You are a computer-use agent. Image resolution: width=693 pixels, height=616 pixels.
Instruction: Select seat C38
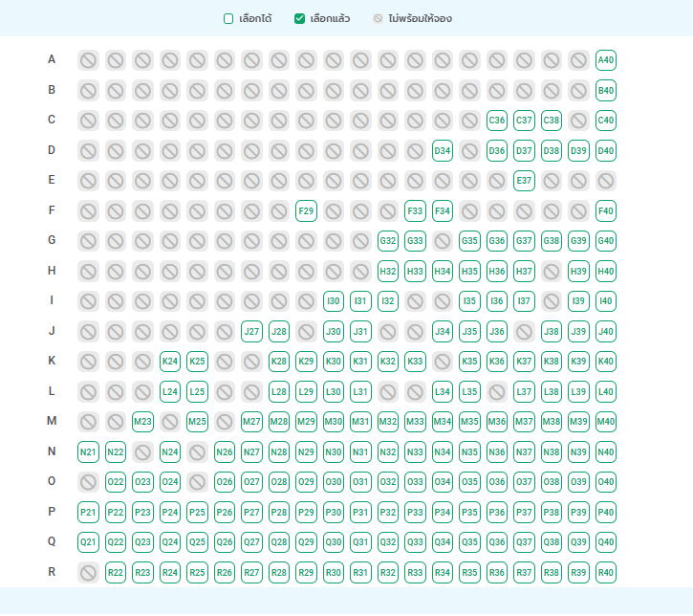coord(552,121)
